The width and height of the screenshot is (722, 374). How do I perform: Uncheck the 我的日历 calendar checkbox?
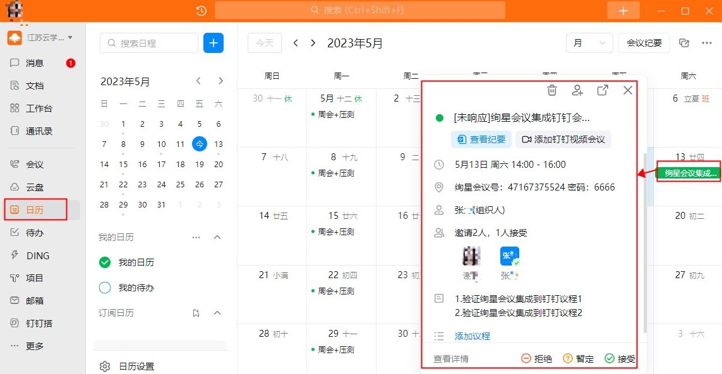pyautogui.click(x=105, y=262)
